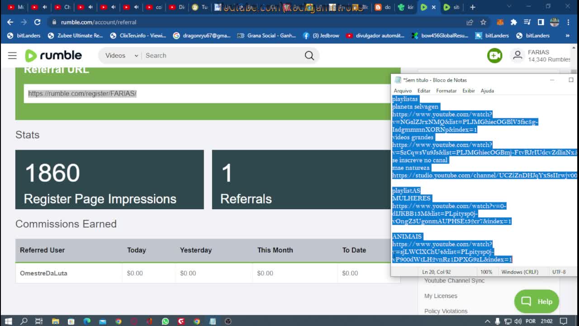
Task: Click the To Date column header
Action: coord(354,250)
